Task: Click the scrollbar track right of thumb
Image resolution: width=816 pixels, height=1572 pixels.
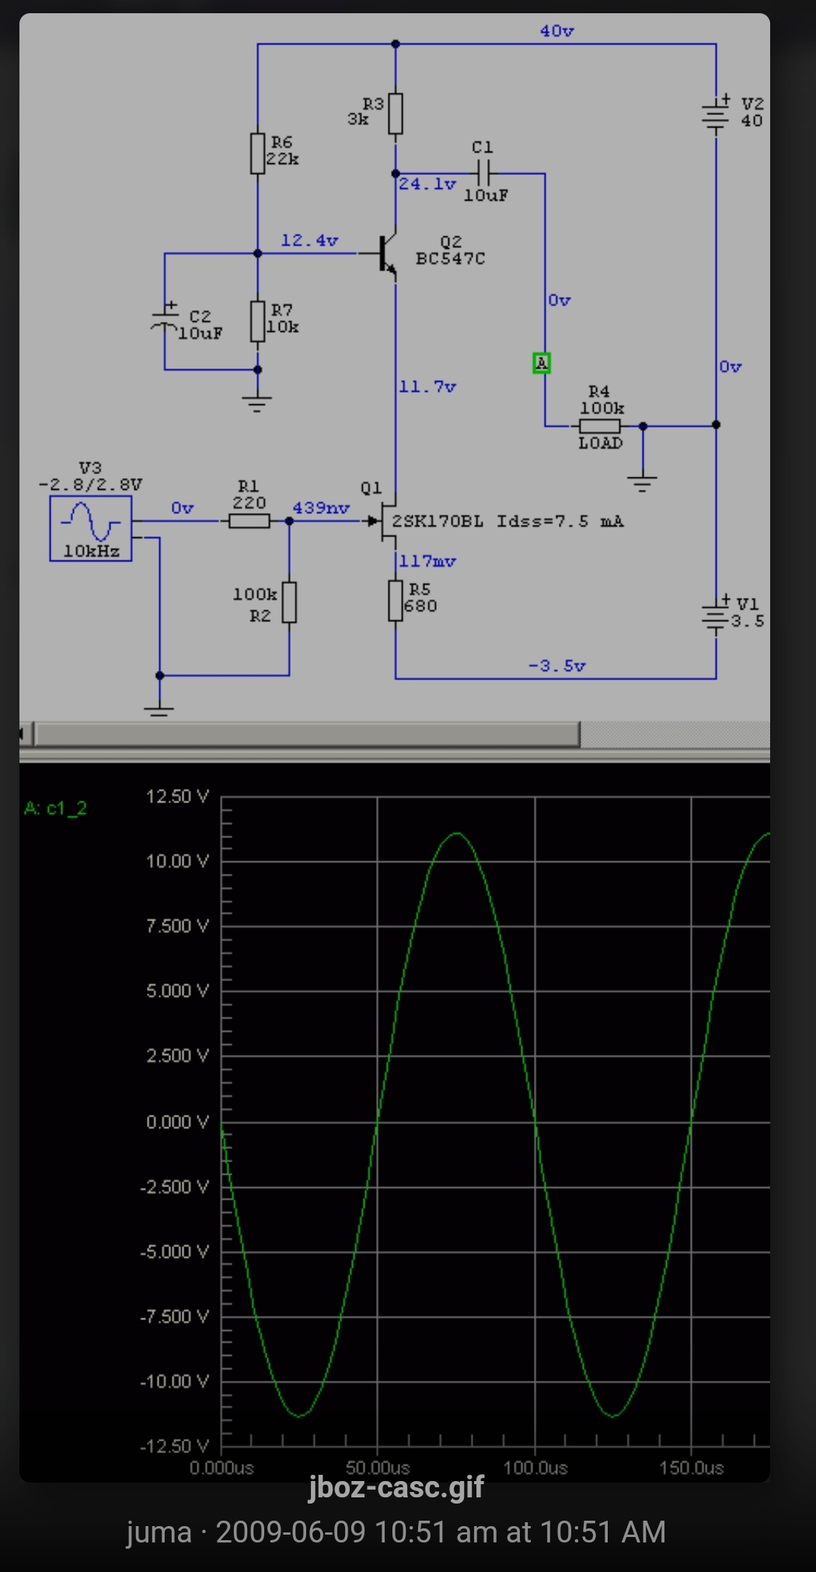Action: click(x=675, y=733)
